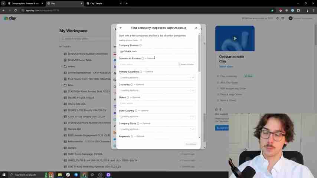Click the insert column button beside Domains to Exclude

(x=186, y=65)
